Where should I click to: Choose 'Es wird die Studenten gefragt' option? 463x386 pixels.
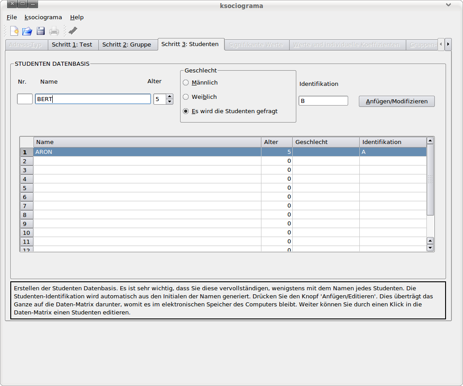click(186, 111)
